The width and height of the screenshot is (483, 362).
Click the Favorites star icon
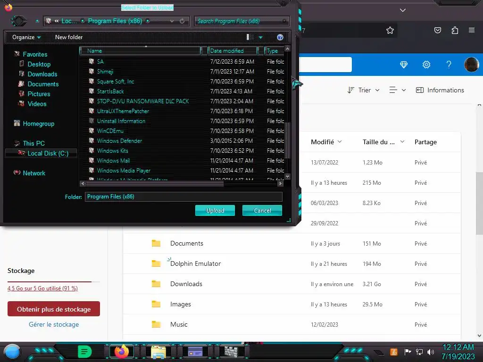click(x=17, y=54)
